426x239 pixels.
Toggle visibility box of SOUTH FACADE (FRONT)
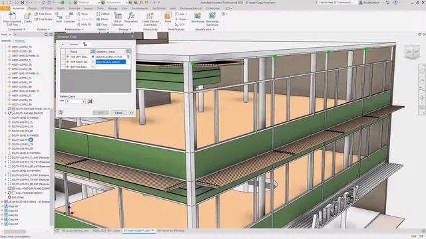tap(13, 114)
